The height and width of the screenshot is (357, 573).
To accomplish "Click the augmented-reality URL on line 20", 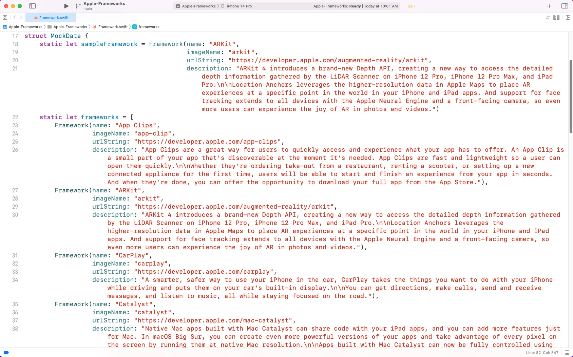I will (x=328, y=60).
